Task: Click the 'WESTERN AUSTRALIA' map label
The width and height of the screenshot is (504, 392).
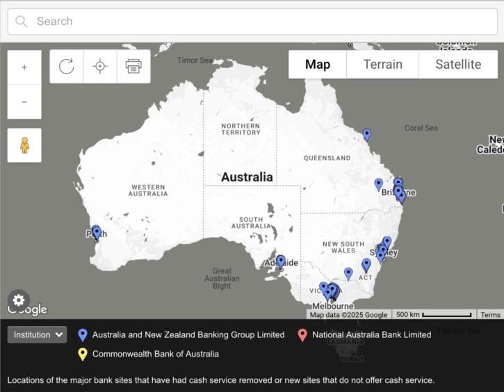Action: click(x=148, y=190)
